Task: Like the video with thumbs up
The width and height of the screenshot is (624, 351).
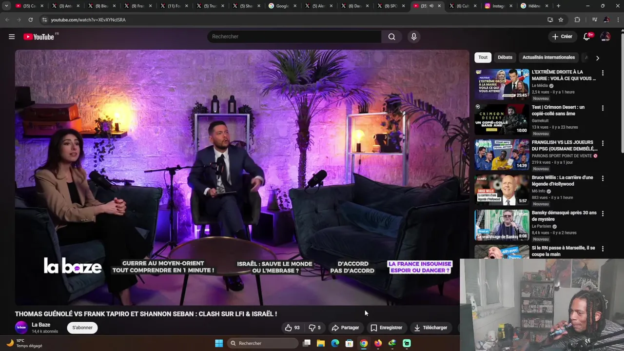Action: pos(292,328)
